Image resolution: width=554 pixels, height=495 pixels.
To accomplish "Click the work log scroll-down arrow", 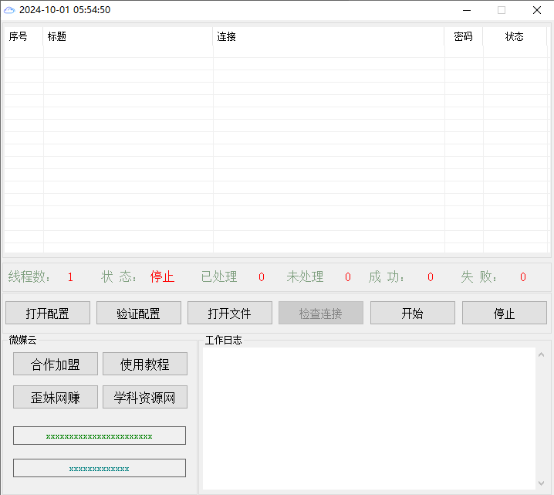I will click(x=542, y=483).
